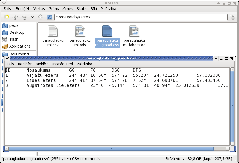The image size is (239, 163).
Task: Open Trash from the sidebar
Action: pos(10,39)
